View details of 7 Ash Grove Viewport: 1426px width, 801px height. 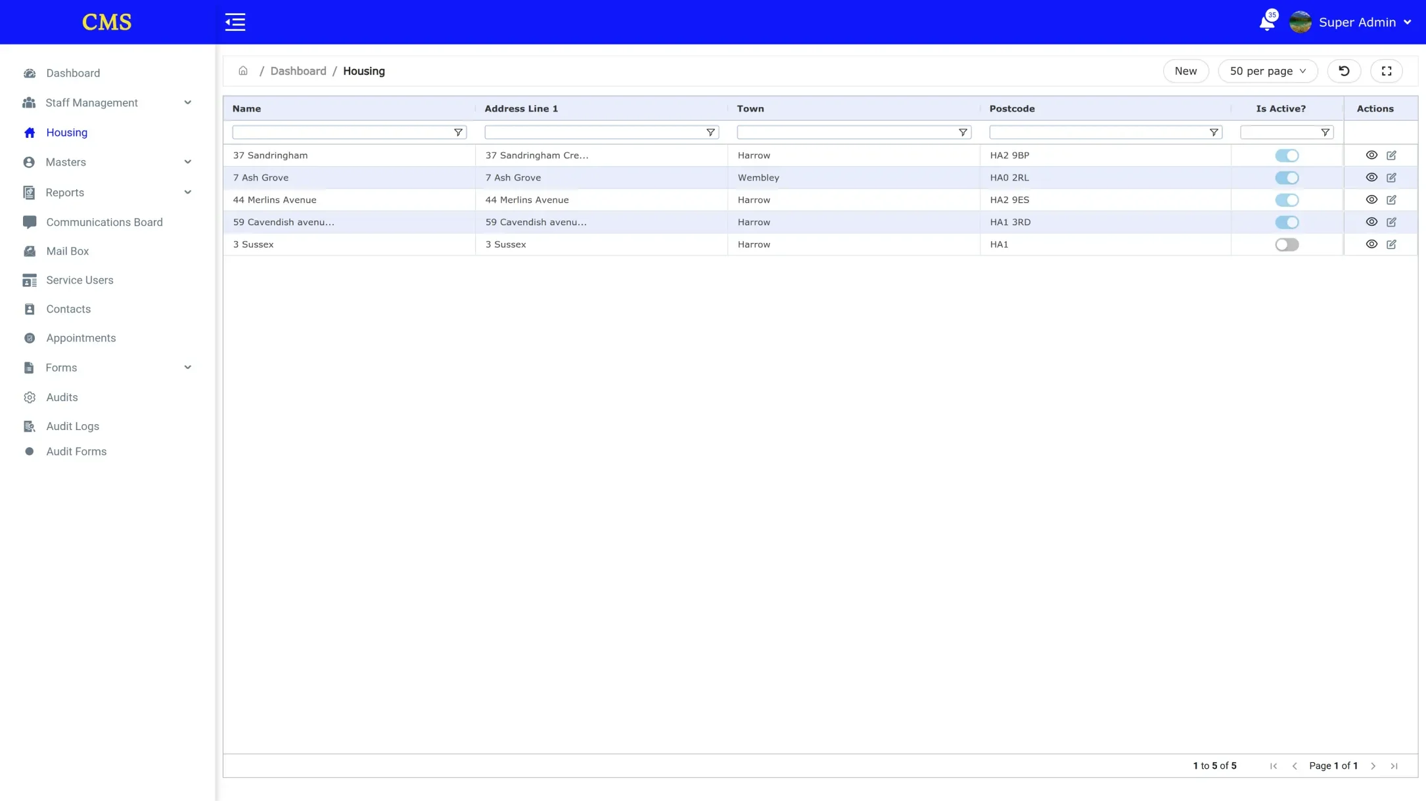tap(1371, 177)
